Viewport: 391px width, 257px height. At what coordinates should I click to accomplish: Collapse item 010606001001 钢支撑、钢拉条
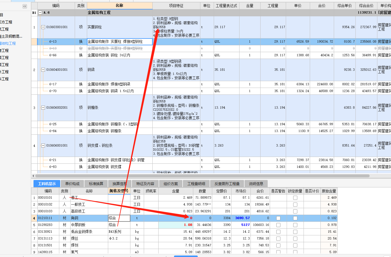[43, 146]
